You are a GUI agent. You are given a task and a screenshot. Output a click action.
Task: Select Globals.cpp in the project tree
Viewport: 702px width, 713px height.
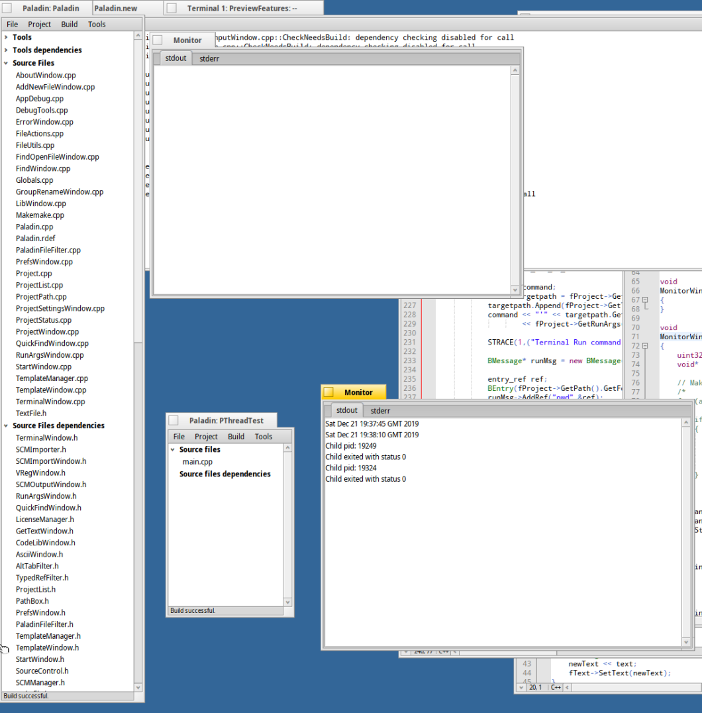[x=34, y=180]
